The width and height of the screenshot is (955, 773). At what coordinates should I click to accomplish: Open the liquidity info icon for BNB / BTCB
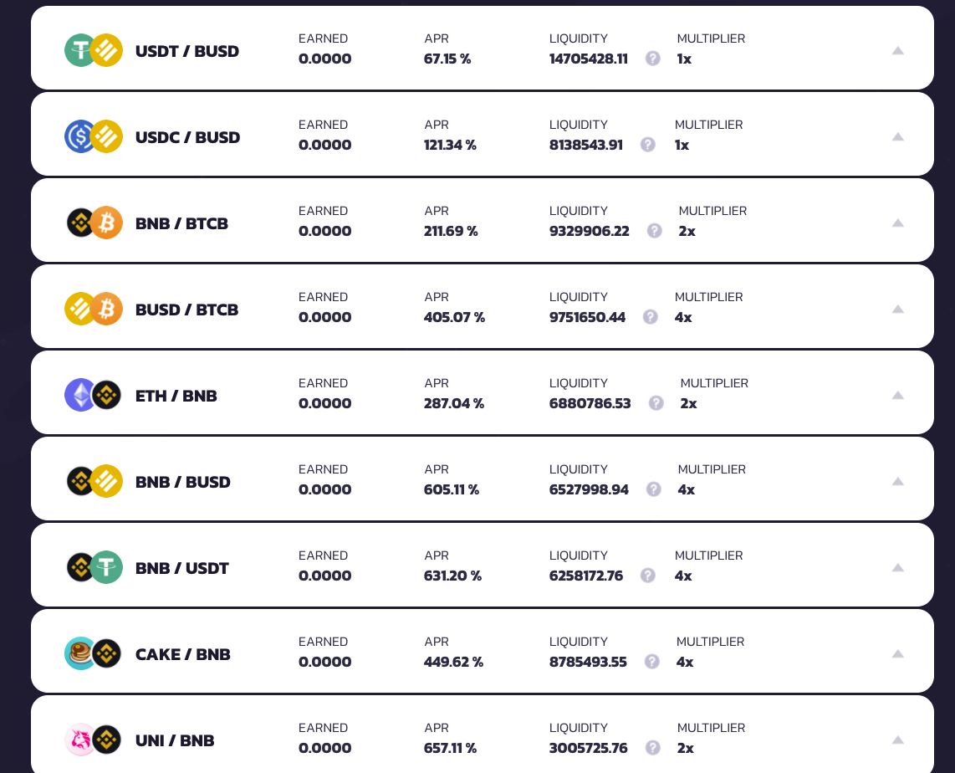[x=654, y=231]
